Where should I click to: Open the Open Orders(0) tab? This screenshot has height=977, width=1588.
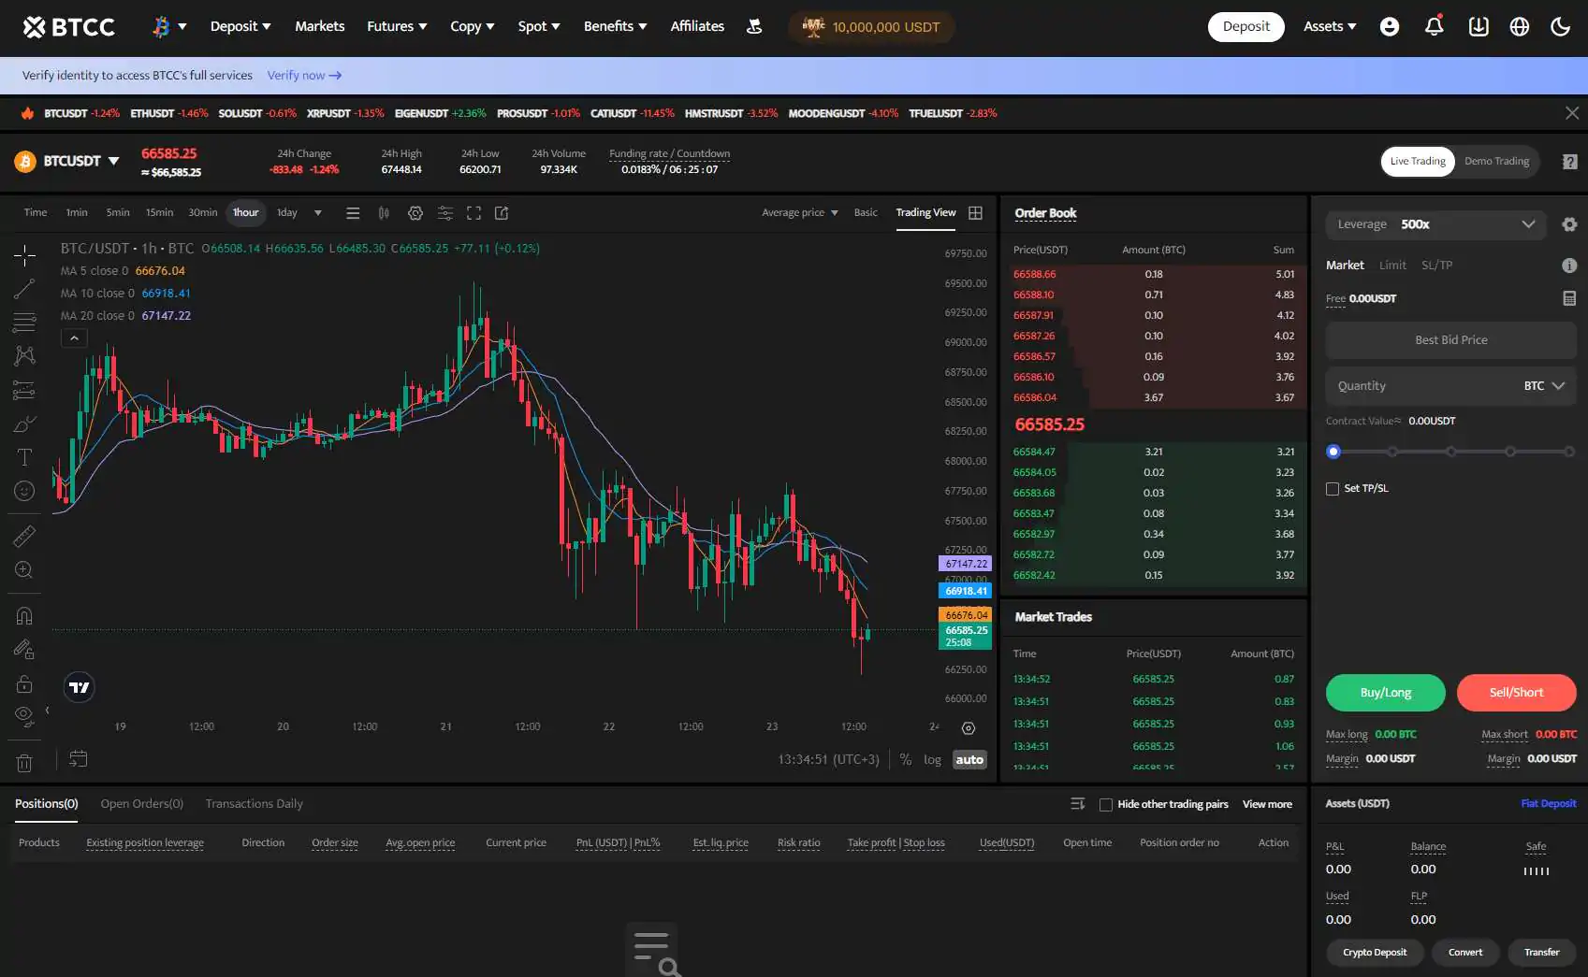[141, 804]
